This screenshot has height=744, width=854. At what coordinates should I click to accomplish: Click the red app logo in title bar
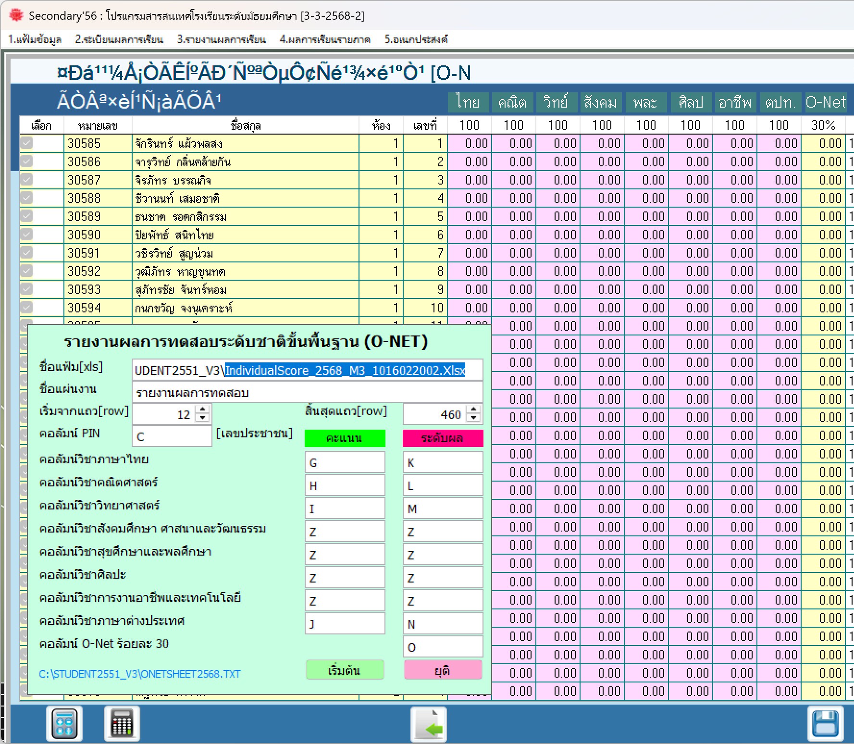pyautogui.click(x=16, y=15)
